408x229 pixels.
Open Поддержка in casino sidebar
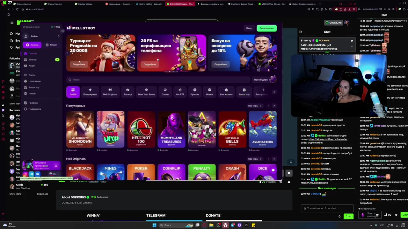tap(34, 109)
